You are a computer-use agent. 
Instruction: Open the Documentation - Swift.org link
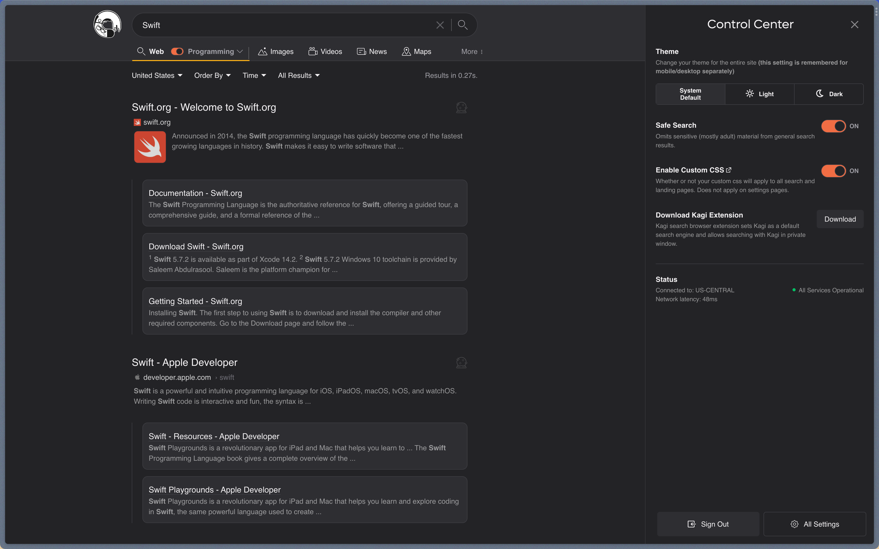click(x=195, y=193)
